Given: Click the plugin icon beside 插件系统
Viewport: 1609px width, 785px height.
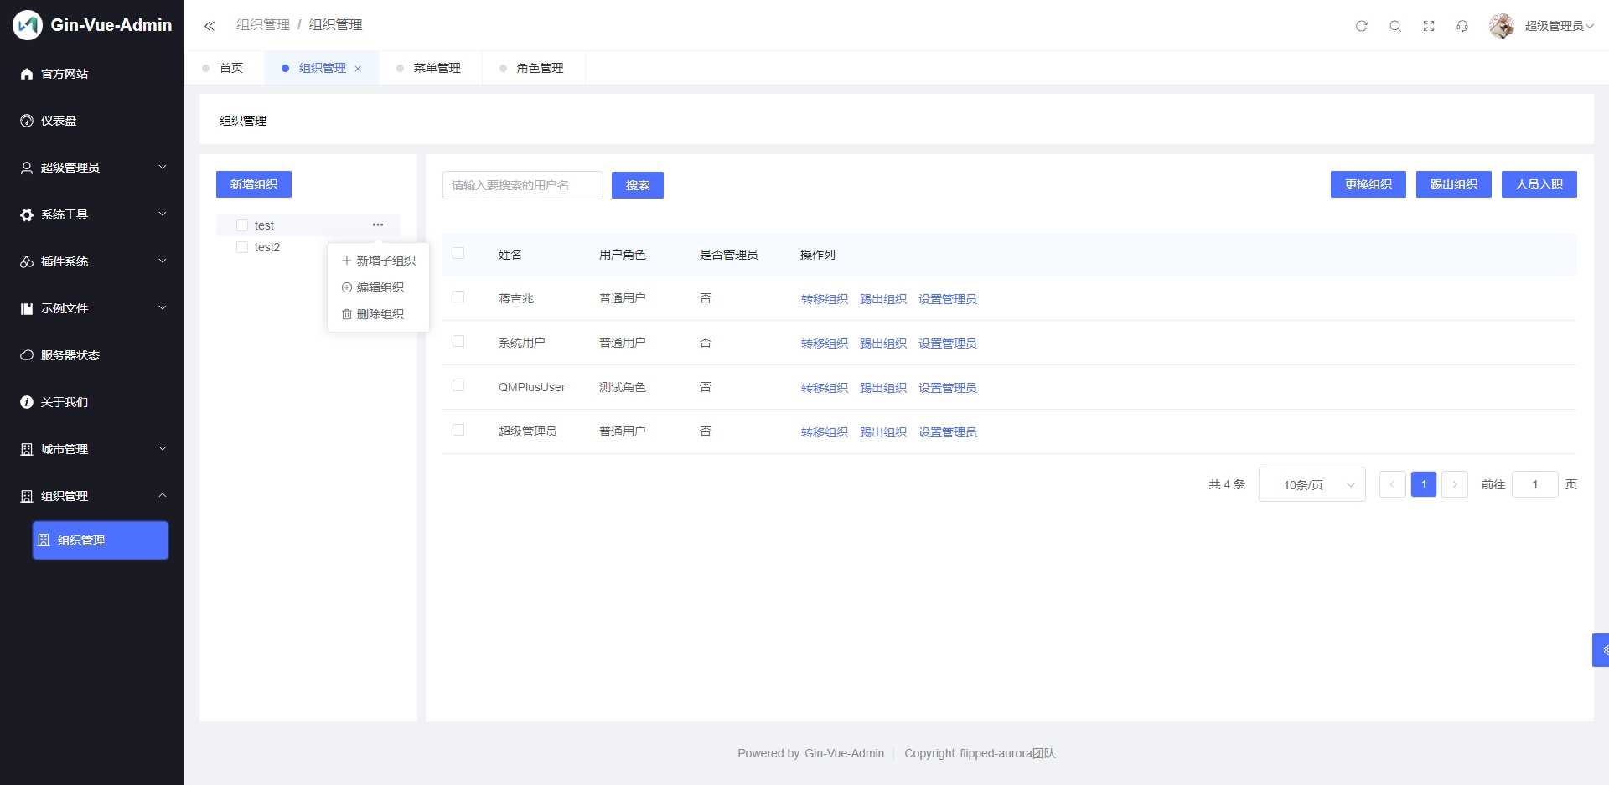Looking at the screenshot, I should (27, 261).
